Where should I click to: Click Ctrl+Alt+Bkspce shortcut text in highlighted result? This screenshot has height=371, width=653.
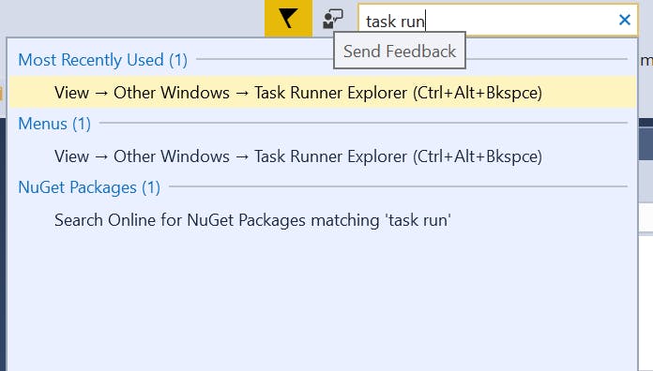coord(478,93)
